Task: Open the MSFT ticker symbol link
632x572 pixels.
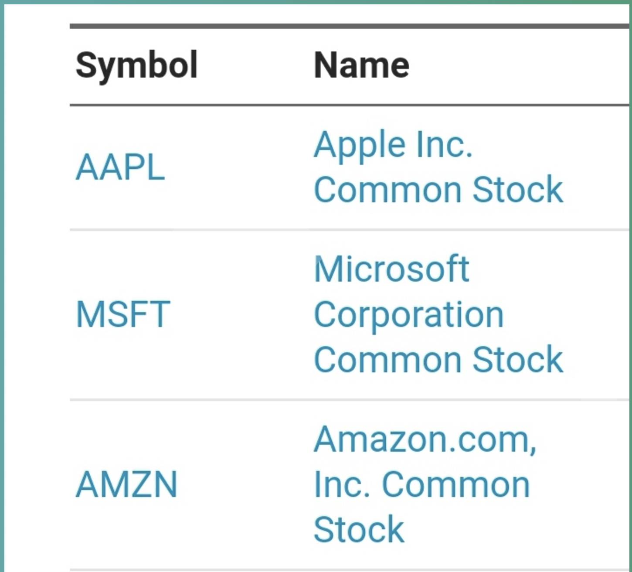Action: click(123, 314)
